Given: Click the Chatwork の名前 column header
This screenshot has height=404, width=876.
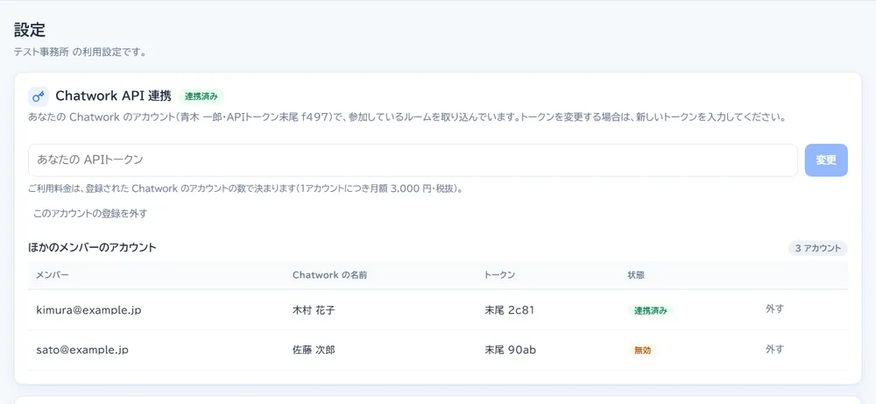Looking at the screenshot, I should click(329, 275).
